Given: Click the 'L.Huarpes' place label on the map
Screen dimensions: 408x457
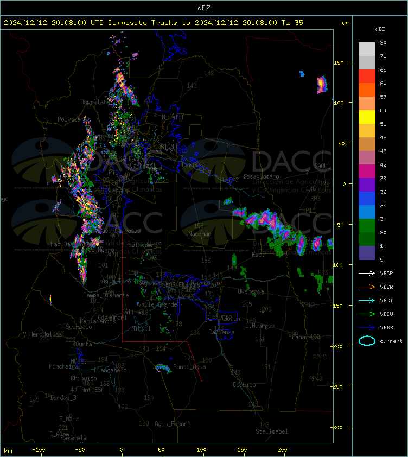Looking at the screenshot, I should tap(260, 326).
